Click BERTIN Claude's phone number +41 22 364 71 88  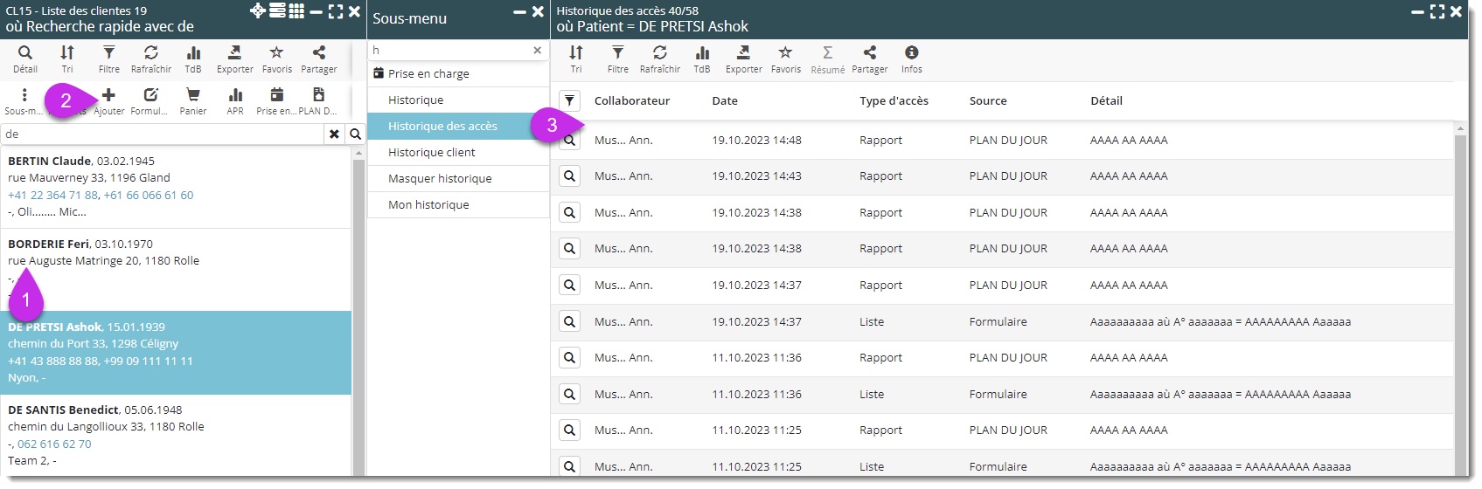52,196
